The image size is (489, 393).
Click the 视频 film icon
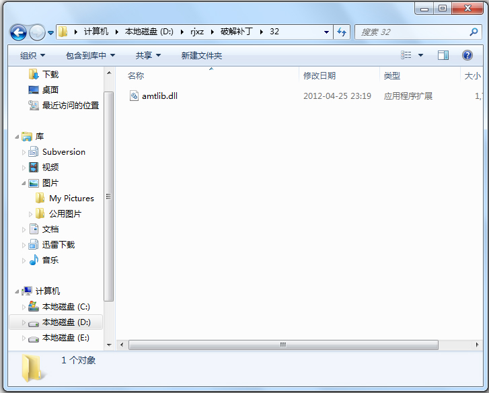(34, 167)
